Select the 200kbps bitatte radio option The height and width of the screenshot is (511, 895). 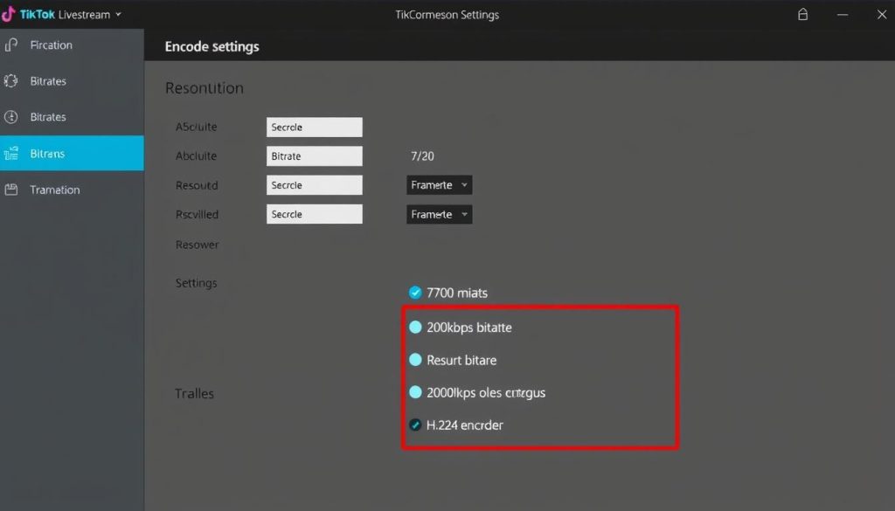pyautogui.click(x=415, y=327)
